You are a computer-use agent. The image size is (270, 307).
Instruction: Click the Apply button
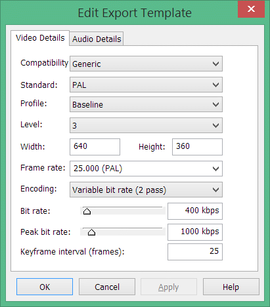[169, 287]
